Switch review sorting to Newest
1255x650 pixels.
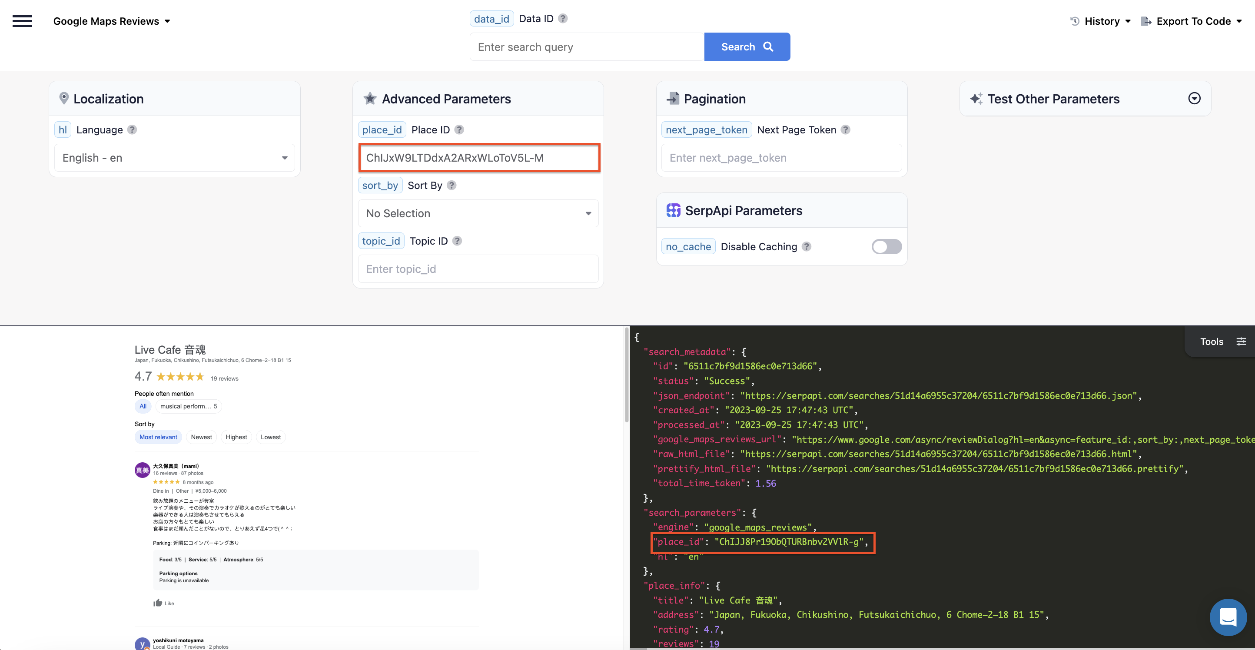tap(201, 437)
